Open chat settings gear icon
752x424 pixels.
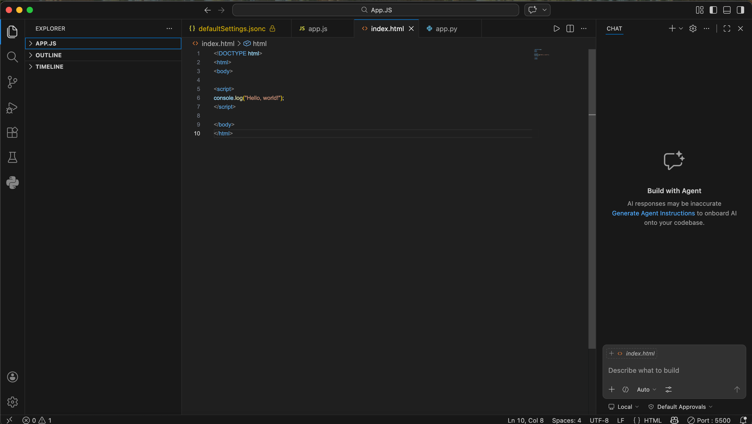[x=693, y=28]
